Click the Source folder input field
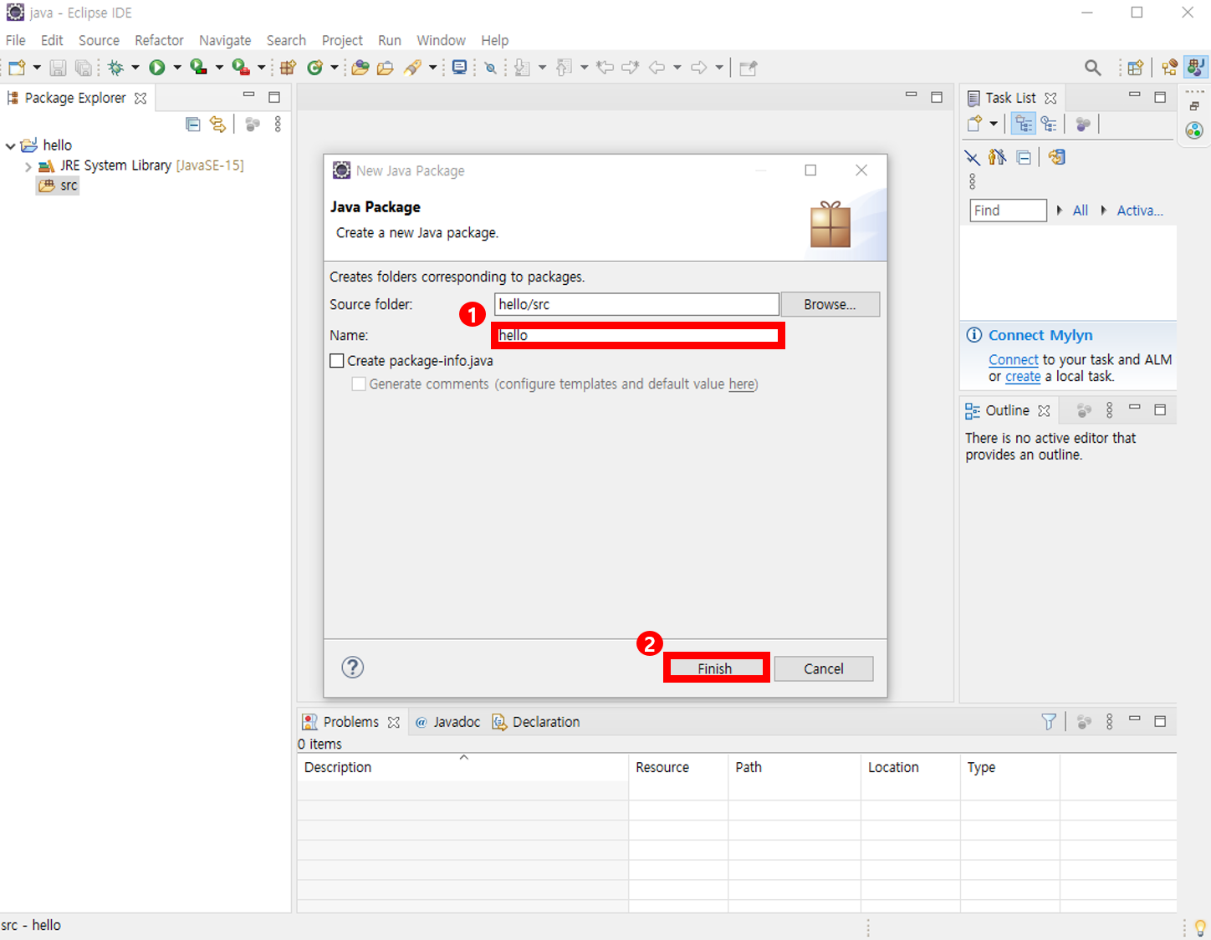Screen dimensions: 1211x940 (636, 304)
